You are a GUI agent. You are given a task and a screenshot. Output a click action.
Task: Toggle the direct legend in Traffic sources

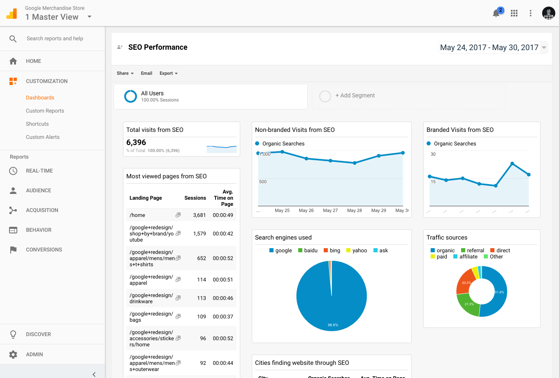coord(500,251)
